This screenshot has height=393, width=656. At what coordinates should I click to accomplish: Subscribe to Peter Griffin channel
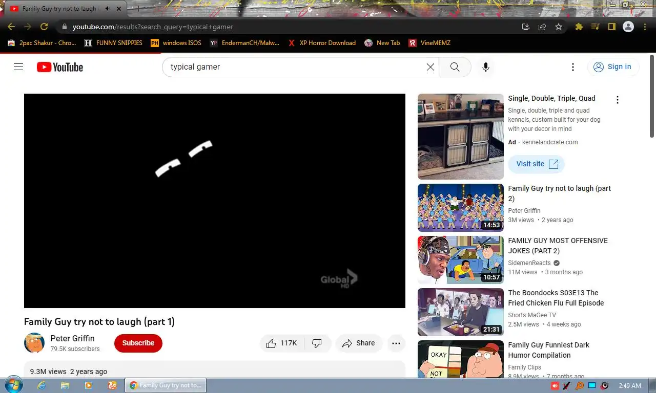138,343
